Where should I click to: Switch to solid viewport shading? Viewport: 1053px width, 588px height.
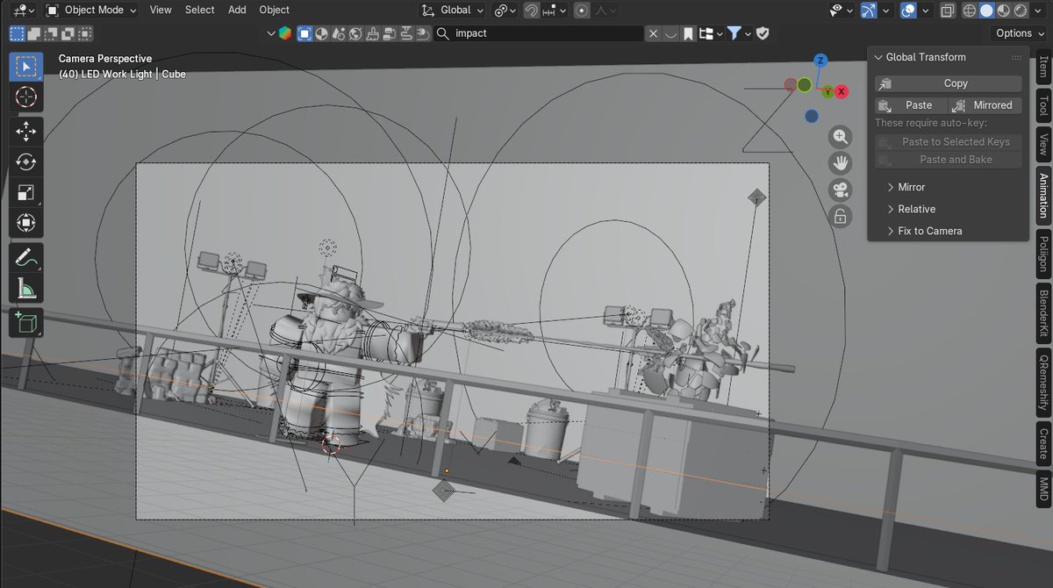point(986,11)
